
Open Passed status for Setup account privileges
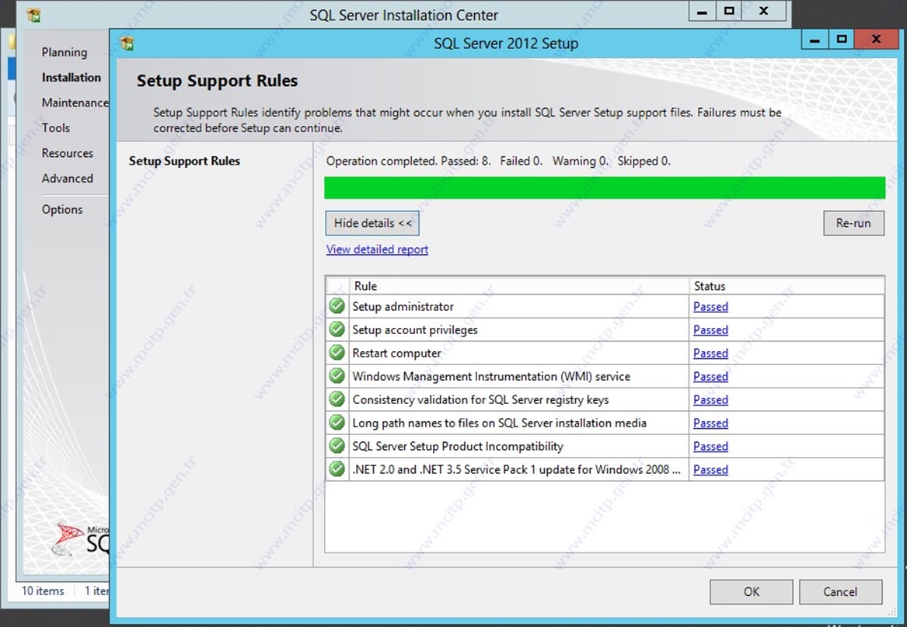710,329
